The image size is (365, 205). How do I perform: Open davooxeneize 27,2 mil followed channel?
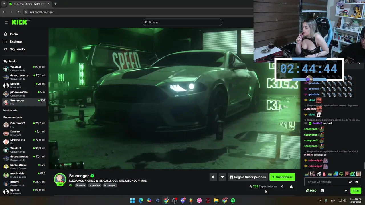coord(24,77)
